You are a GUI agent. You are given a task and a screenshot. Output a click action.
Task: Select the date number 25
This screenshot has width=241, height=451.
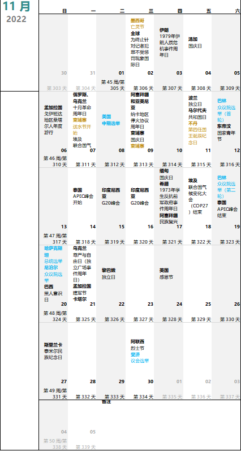(208, 304)
